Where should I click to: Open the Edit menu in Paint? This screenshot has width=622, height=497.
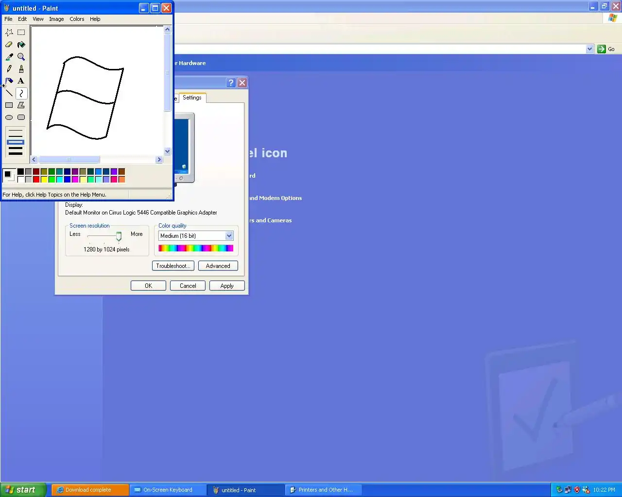(x=22, y=19)
